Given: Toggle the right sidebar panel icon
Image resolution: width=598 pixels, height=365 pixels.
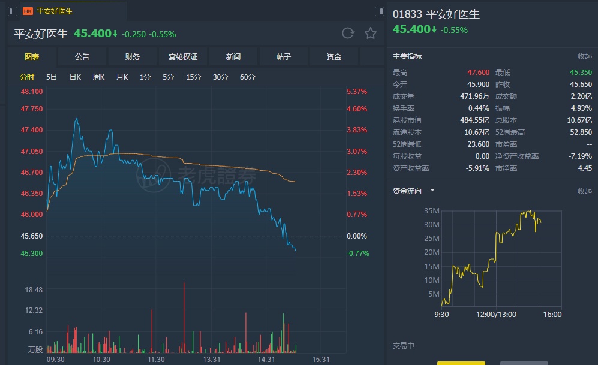Looking at the screenshot, I should [x=379, y=11].
